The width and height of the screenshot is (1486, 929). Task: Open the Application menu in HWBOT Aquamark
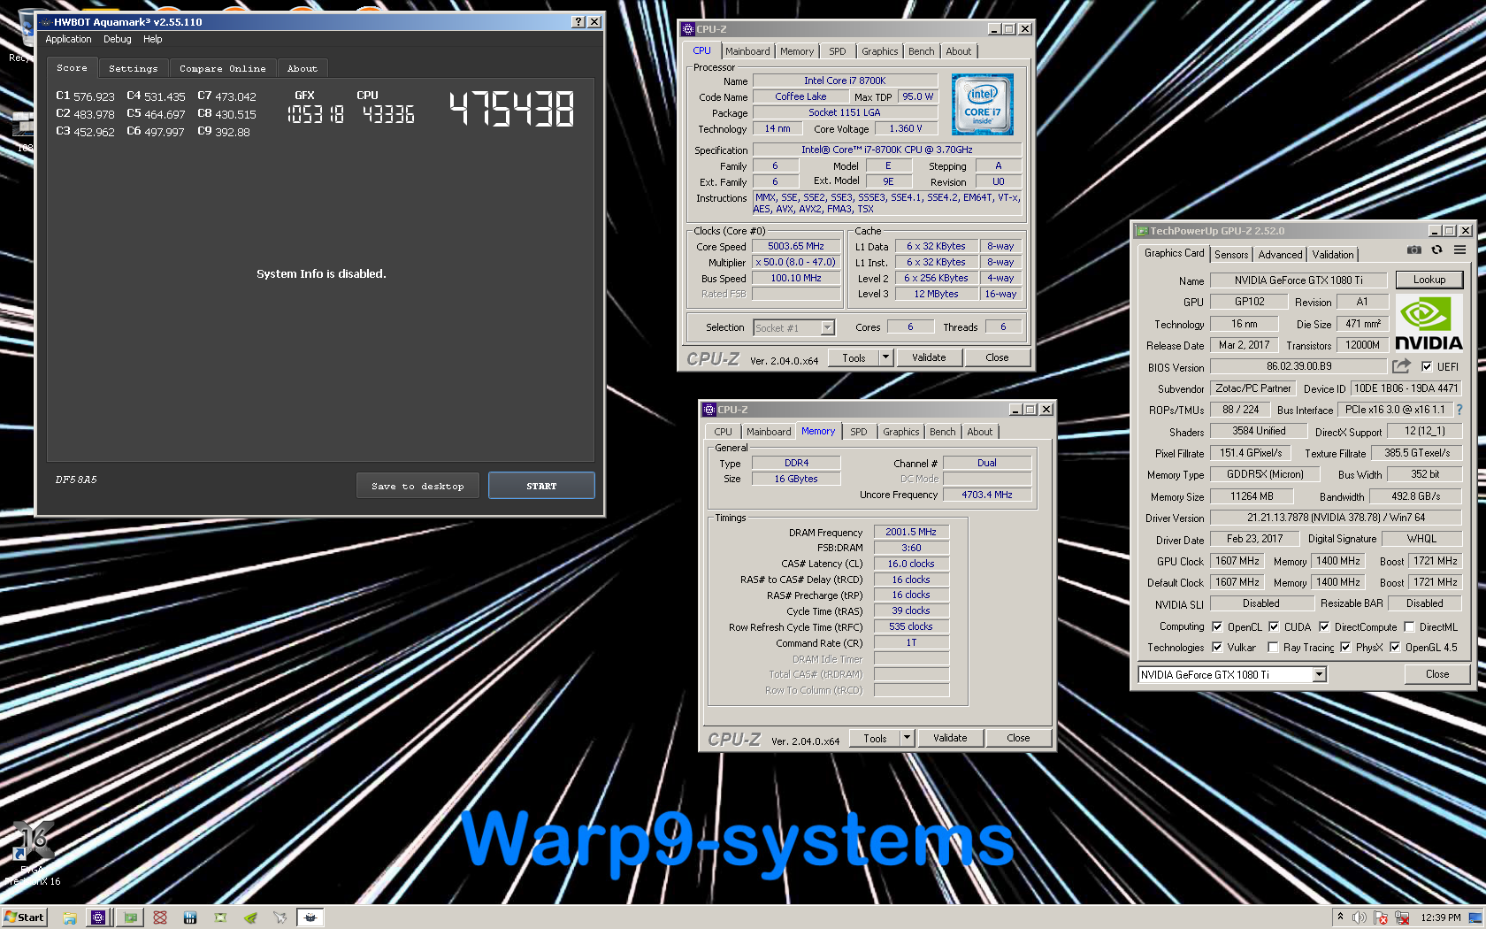point(68,39)
